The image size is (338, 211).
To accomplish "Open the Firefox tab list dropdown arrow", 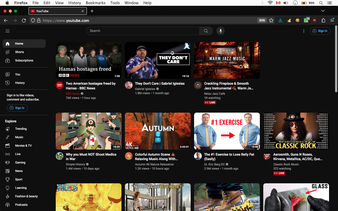I will tap(323, 11).
